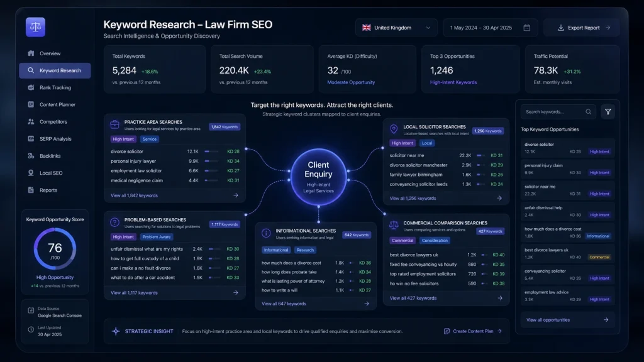Click View all 1,256 keywords link
The height and width of the screenshot is (362, 644).
coord(413,198)
